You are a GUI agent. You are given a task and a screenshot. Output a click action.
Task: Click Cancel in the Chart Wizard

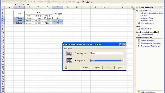coord(86,68)
